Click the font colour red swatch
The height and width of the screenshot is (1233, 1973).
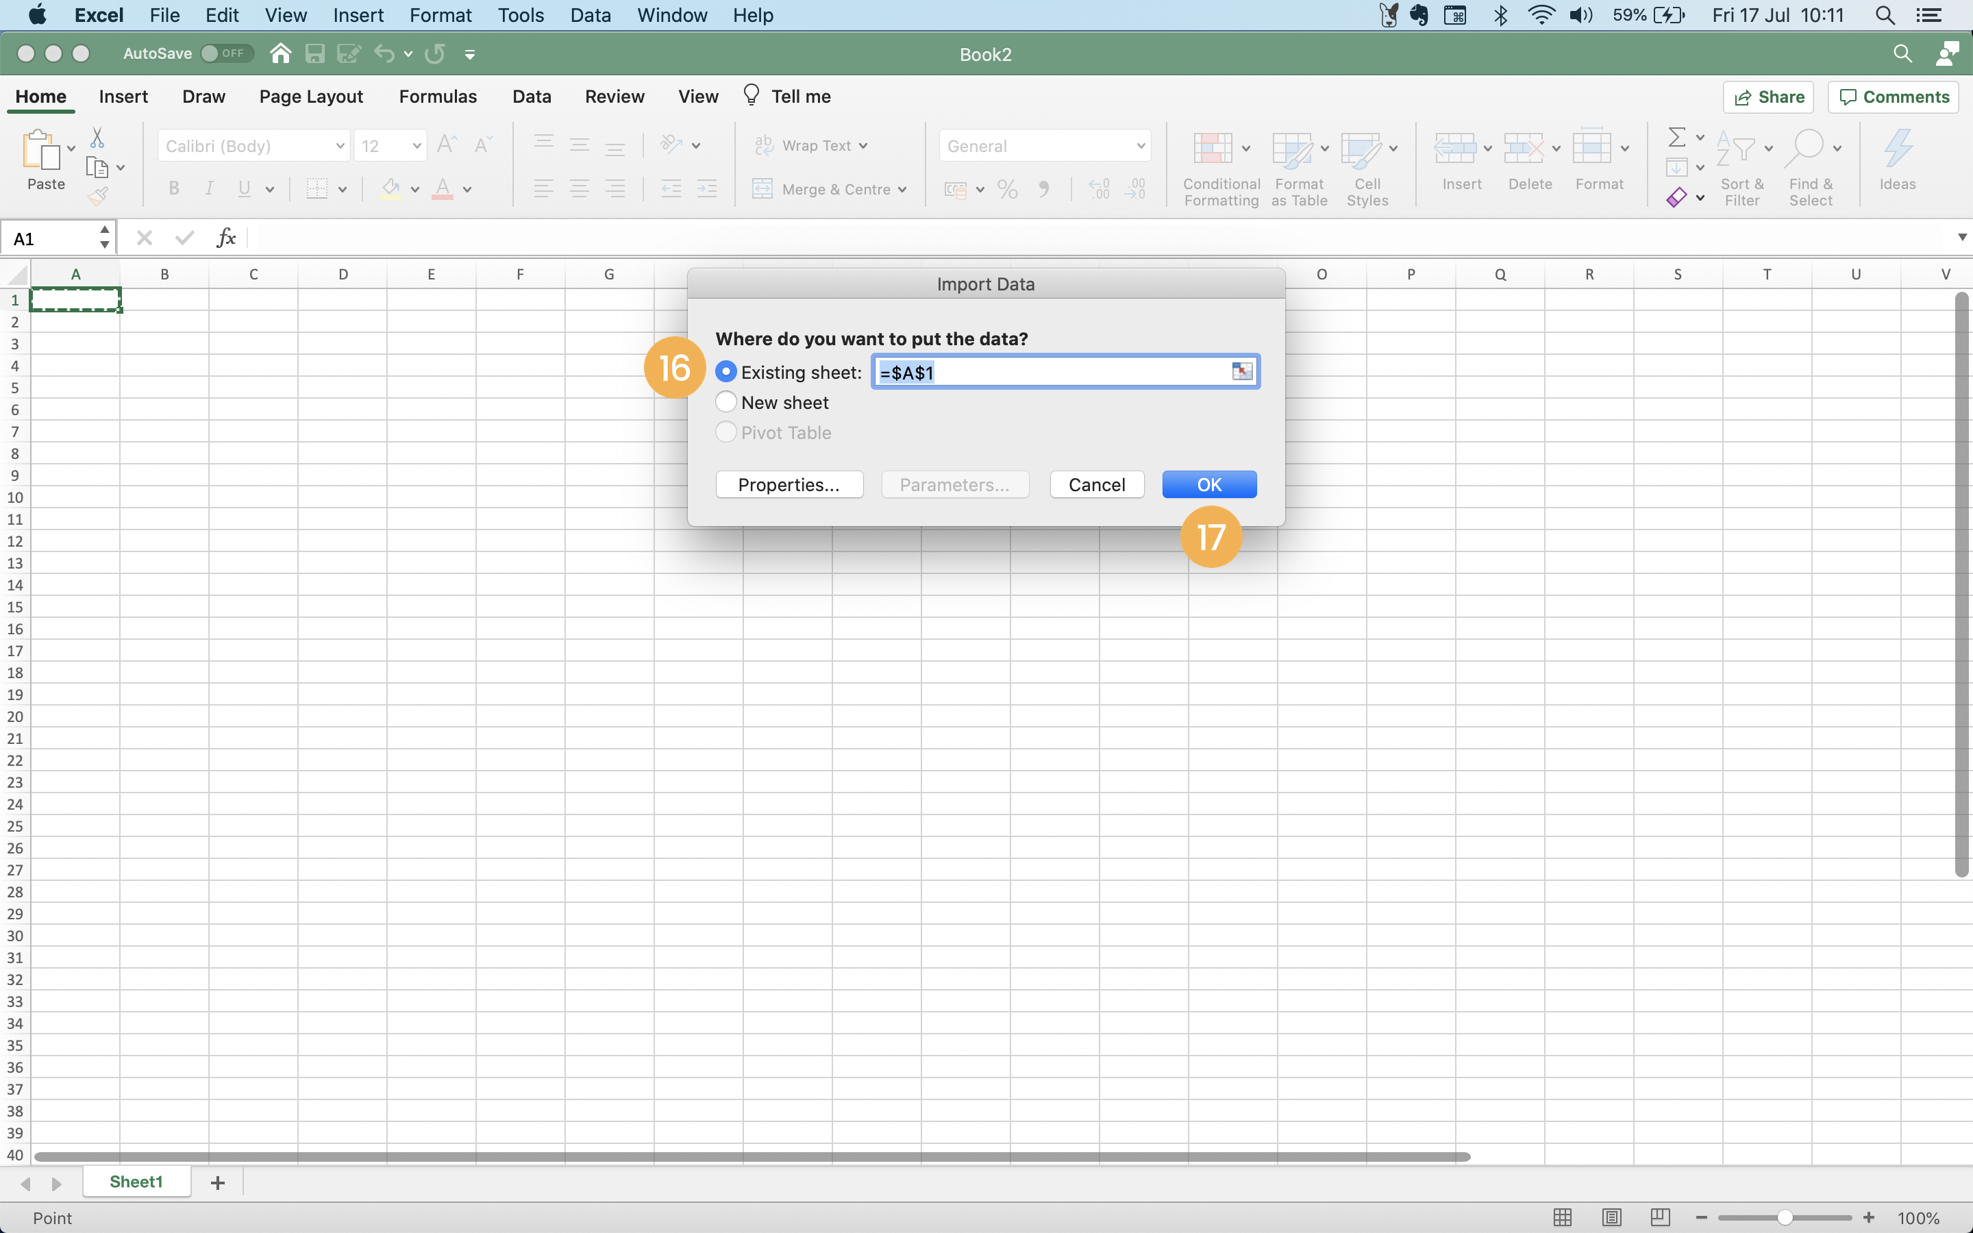443,189
